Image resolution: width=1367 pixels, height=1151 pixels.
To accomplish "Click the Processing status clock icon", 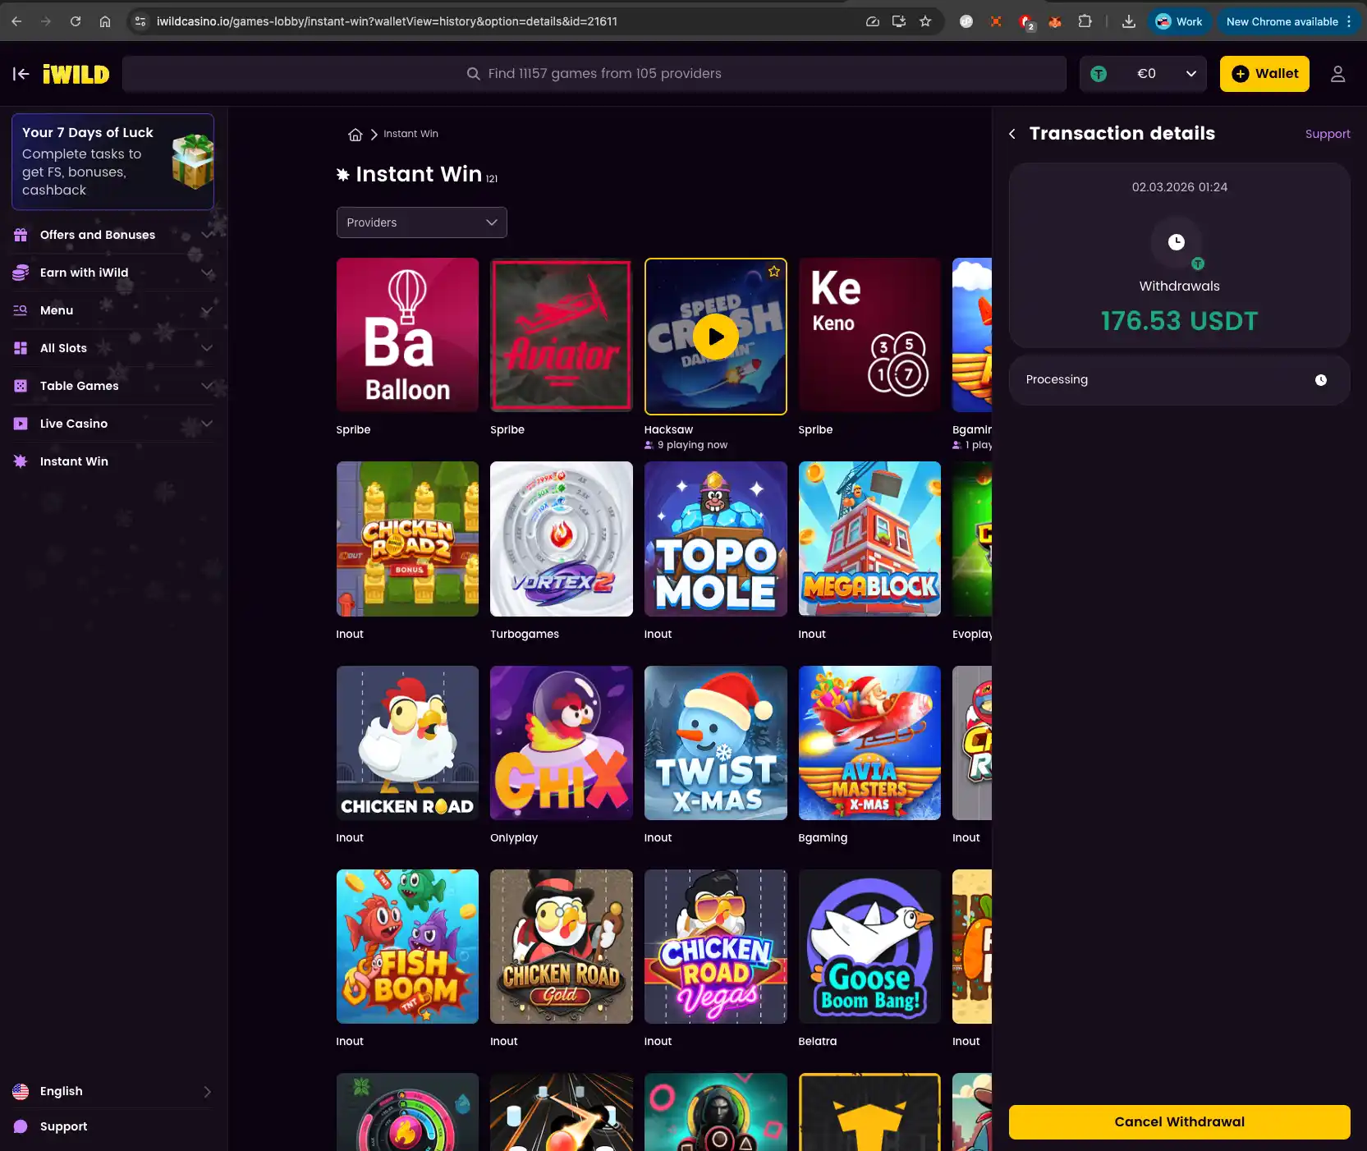I will tap(1321, 380).
